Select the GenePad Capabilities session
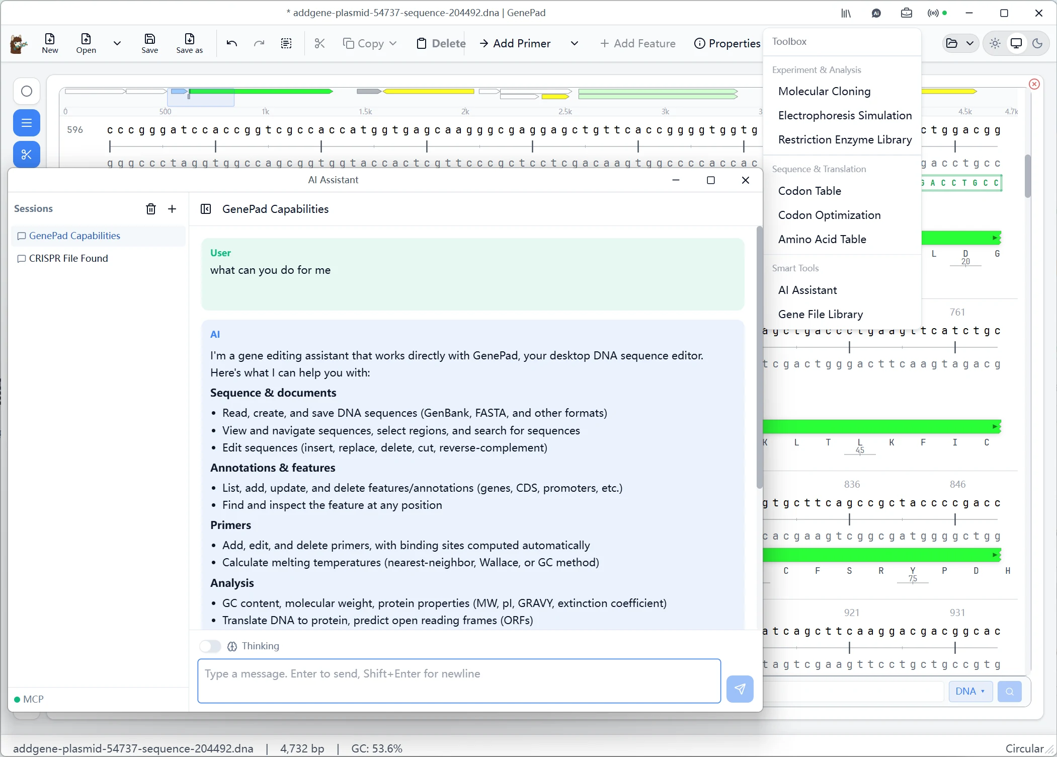 [x=98, y=236]
